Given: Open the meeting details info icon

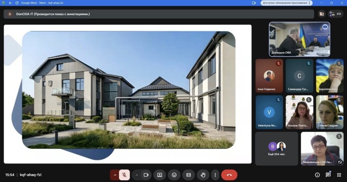Looking at the screenshot, I should pos(317,175).
